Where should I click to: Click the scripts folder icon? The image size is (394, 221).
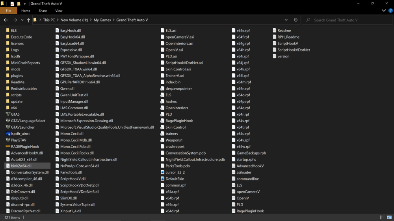(x=8, y=95)
